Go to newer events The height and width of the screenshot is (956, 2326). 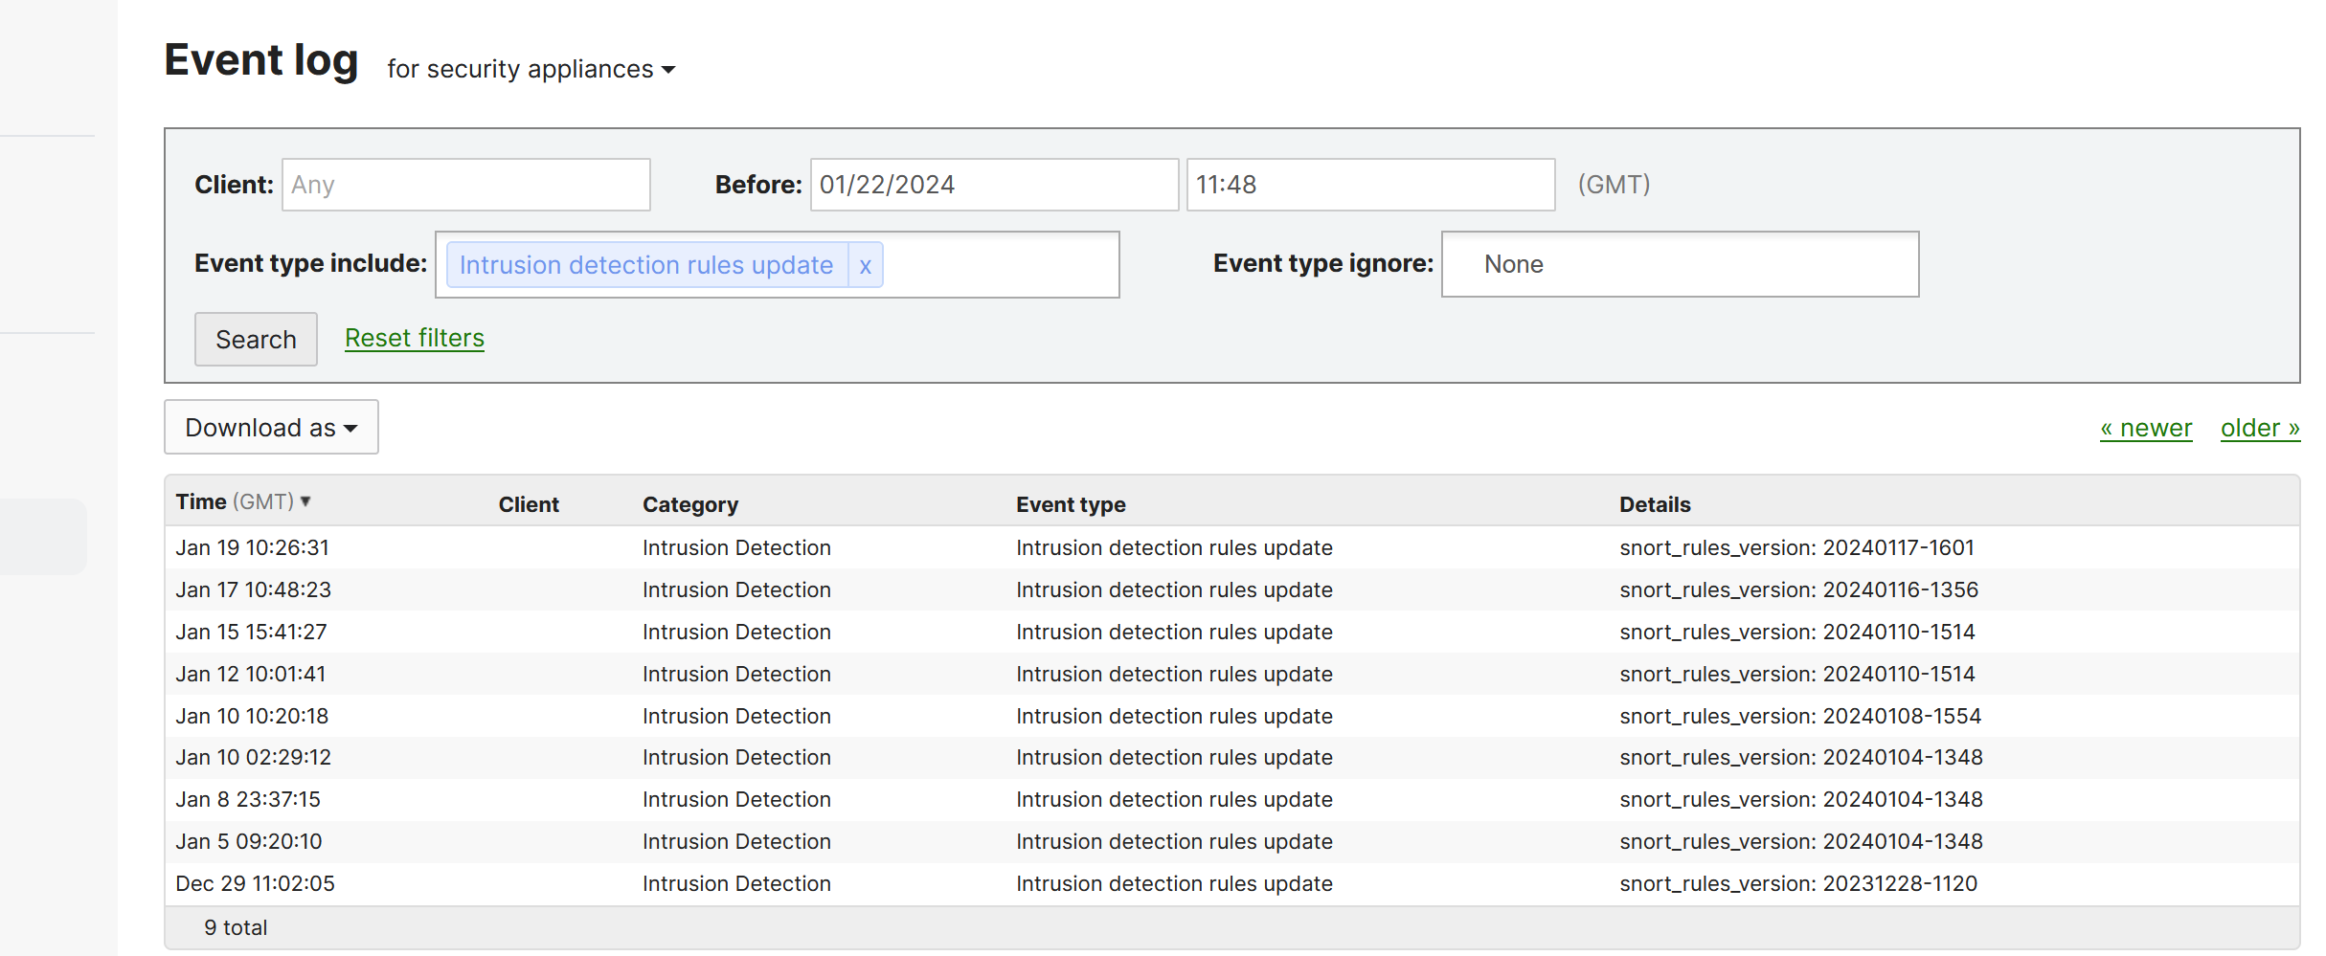coord(2147,428)
